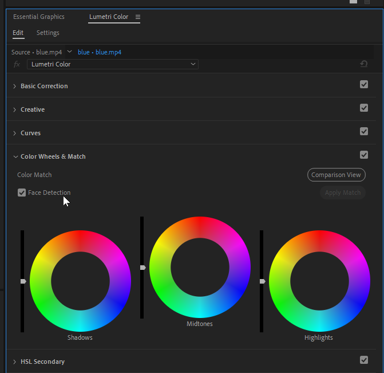Screen dimensions: 384x373
Task: Click the Shadows luminance slider handle
Action: [23, 281]
